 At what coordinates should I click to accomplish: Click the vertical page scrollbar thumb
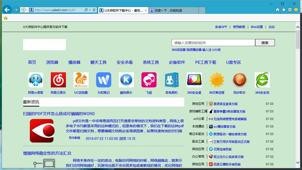point(298,40)
